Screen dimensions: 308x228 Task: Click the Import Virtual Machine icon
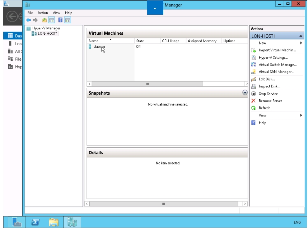tap(253, 50)
